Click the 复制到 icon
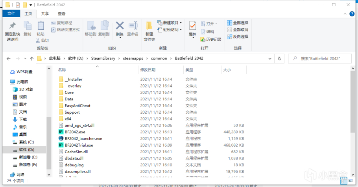Viewport: 358px width, 187px height. [x=104, y=26]
